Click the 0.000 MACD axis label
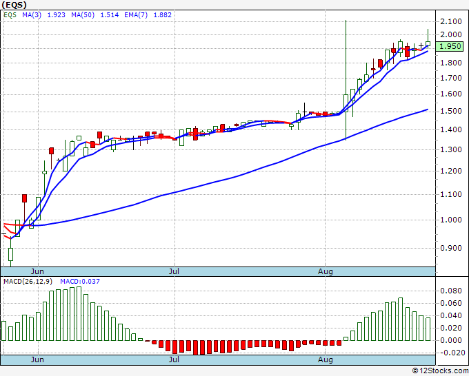Image resolution: width=469 pixels, height=376 pixels. pos(451,340)
